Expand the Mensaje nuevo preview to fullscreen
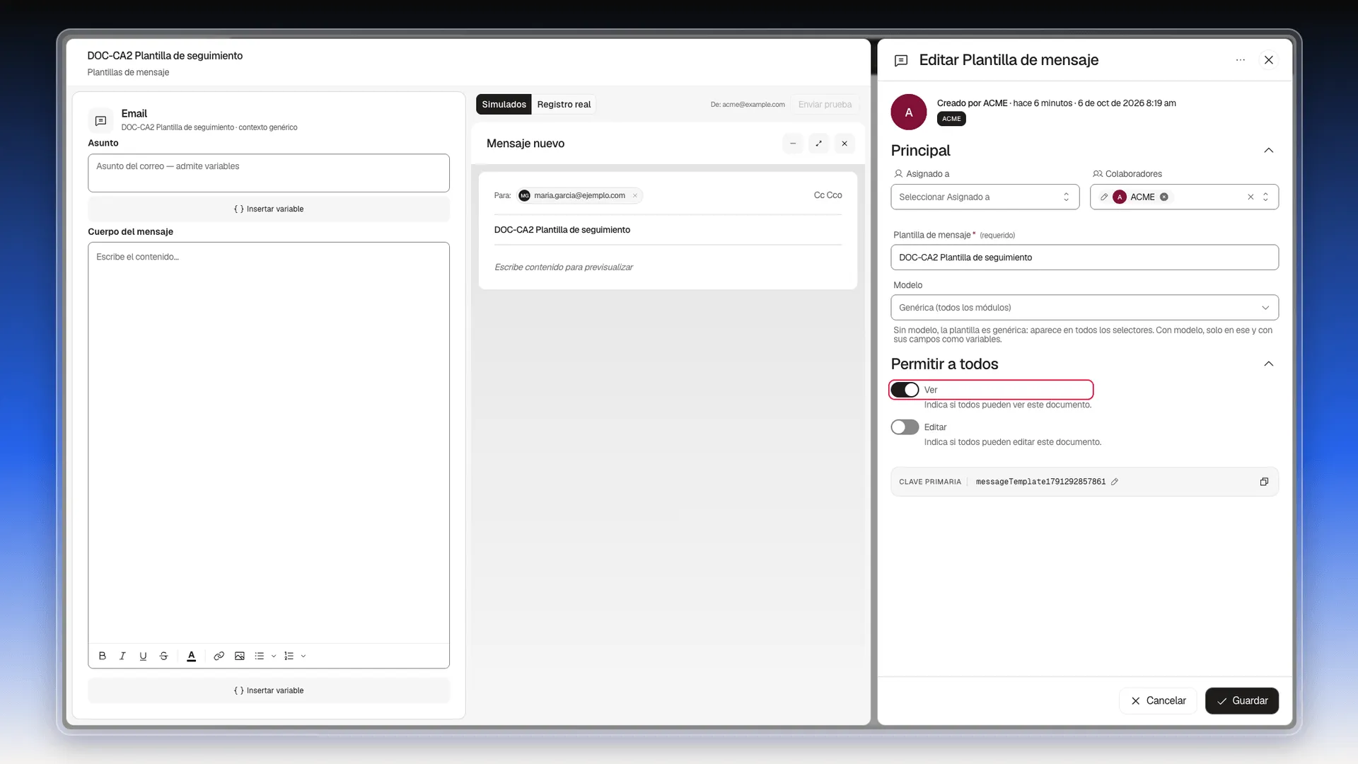 tap(818, 144)
